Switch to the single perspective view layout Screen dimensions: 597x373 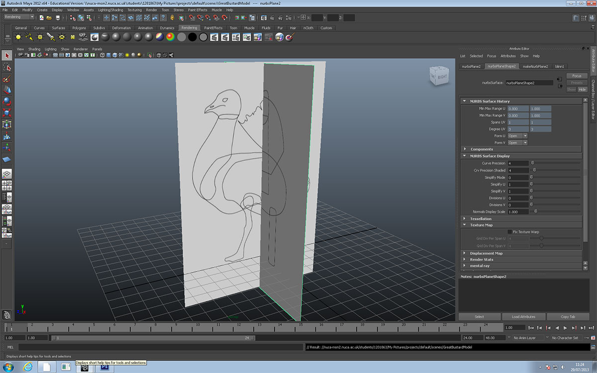[x=7, y=174]
